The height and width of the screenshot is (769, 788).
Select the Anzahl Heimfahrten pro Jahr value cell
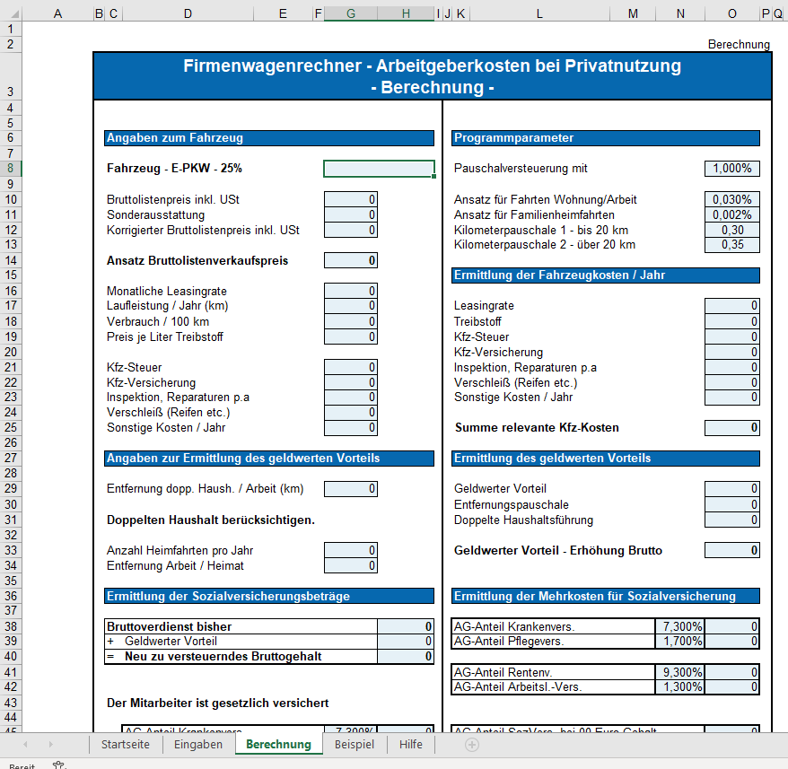pyautogui.click(x=351, y=550)
